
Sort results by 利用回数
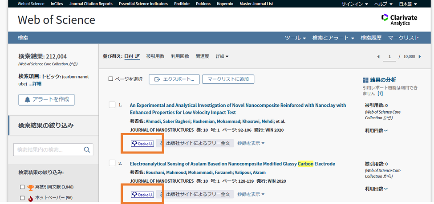[x=180, y=56]
